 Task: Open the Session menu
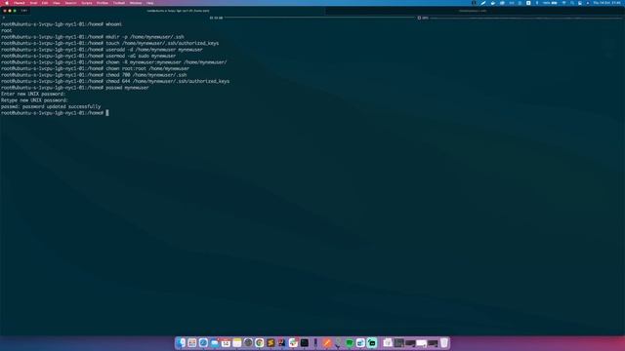[x=70, y=3]
